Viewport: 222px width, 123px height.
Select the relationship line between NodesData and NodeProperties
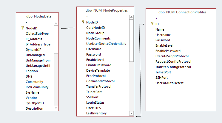[x=68, y=28]
